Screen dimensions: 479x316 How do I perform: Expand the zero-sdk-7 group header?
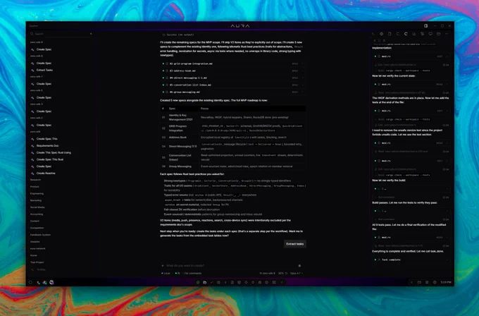[37, 76]
